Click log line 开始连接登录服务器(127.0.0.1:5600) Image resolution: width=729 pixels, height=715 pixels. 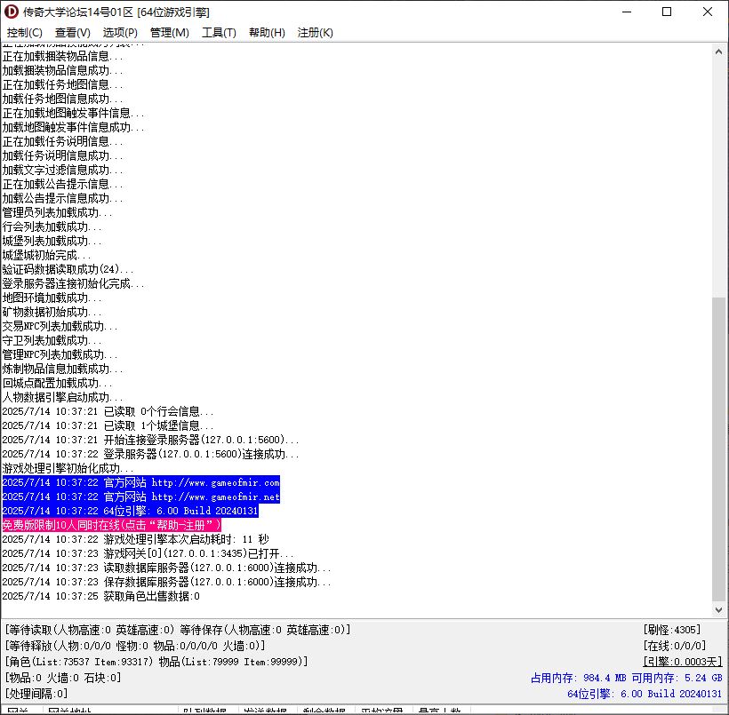(x=150, y=440)
